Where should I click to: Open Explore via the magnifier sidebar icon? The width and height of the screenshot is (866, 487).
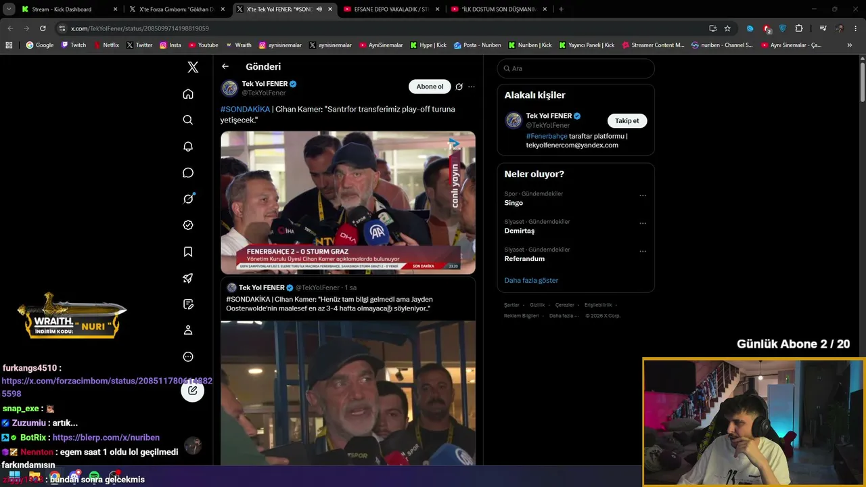point(188,120)
